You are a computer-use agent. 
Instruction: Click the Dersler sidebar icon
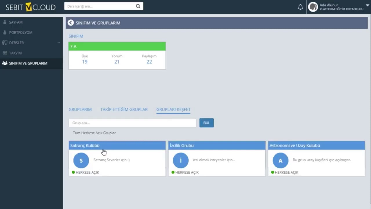[x=5, y=43]
